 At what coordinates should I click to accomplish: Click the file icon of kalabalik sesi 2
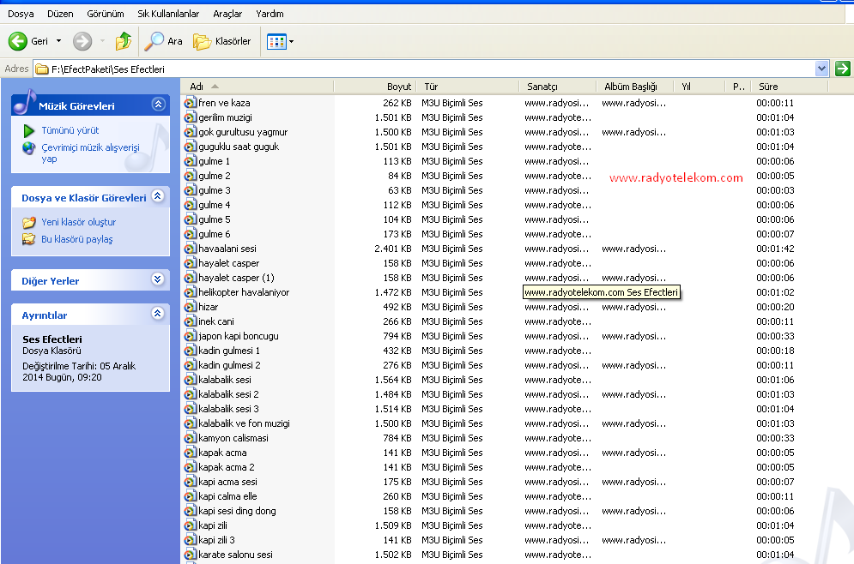point(190,393)
